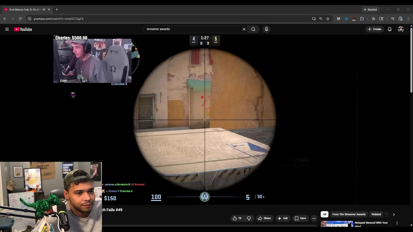Click the address bar URL
Viewport: 413px width, 232px height.
point(59,19)
